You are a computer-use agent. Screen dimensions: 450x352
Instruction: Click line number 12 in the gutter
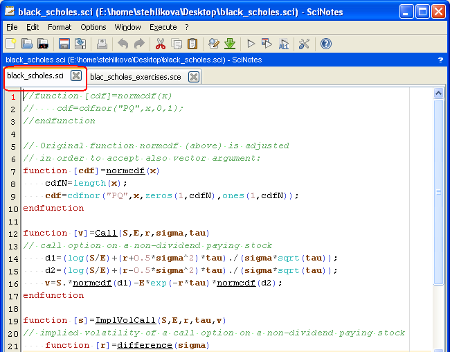pos(13,234)
